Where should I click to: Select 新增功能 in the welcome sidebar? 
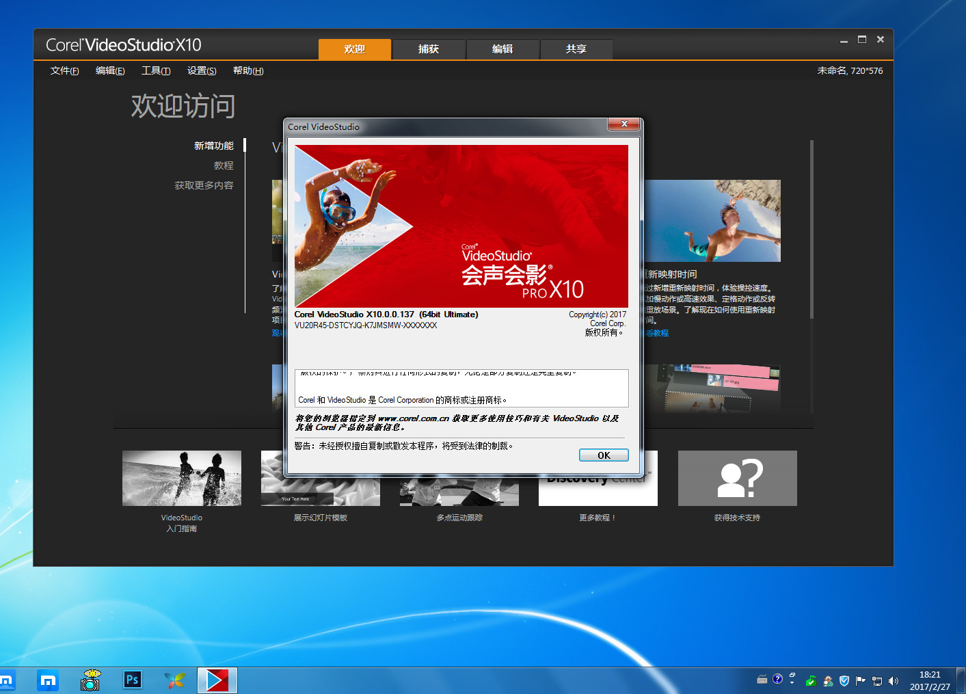pyautogui.click(x=214, y=146)
